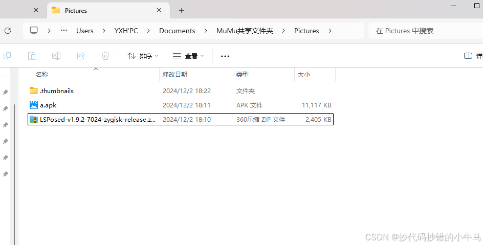This screenshot has width=483, height=245.
Task: Expand the chevron right of the monitor icon
Action: [49, 31]
